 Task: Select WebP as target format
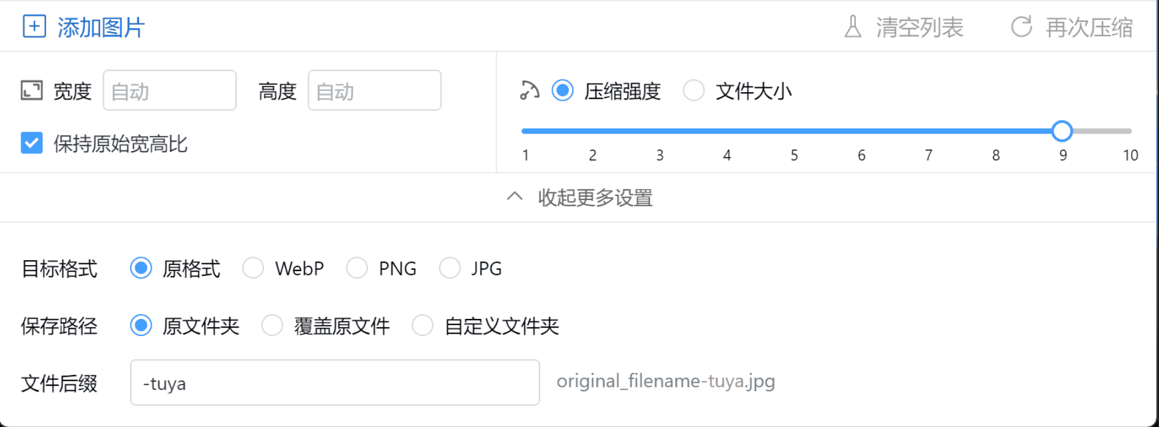(x=253, y=268)
